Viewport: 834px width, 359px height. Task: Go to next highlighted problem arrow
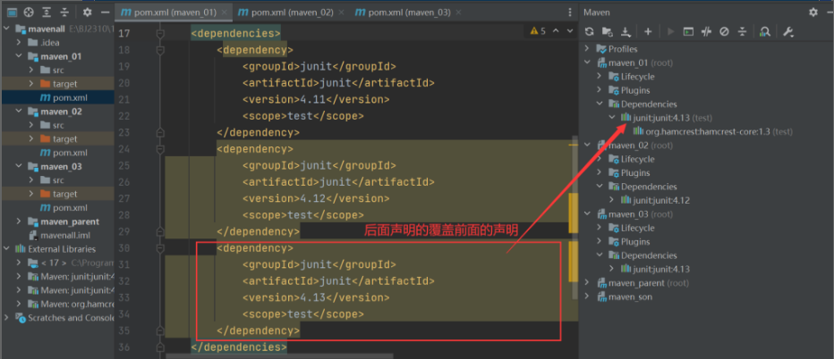[570, 31]
